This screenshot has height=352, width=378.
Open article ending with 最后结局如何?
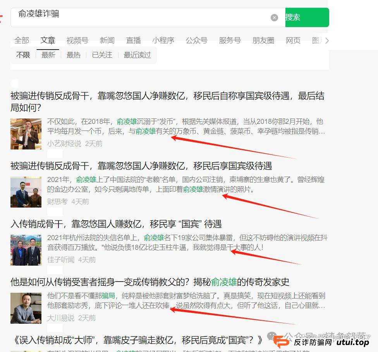(x=167, y=101)
